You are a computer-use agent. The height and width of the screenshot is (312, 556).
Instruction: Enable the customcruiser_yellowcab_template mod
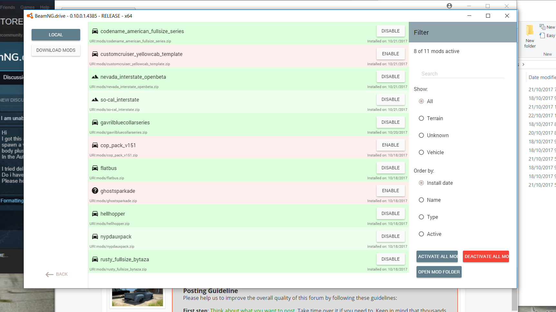coord(390,54)
